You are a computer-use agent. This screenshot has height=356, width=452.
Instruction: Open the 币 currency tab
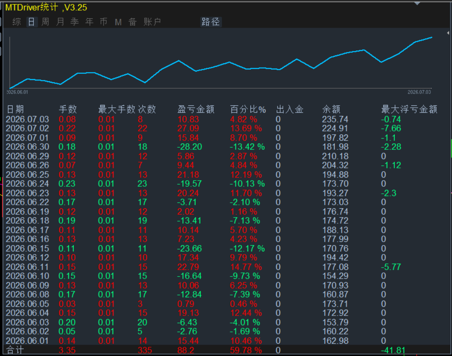coord(104,22)
